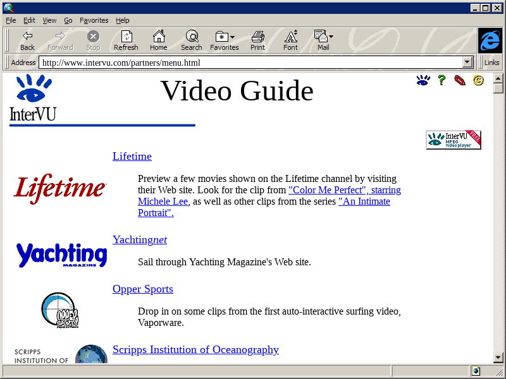Click the yellow smiley face icon
The image size is (506, 379).
coord(478,80)
